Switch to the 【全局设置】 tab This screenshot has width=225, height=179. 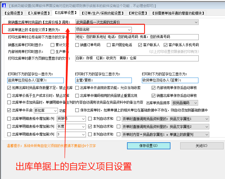13,13
